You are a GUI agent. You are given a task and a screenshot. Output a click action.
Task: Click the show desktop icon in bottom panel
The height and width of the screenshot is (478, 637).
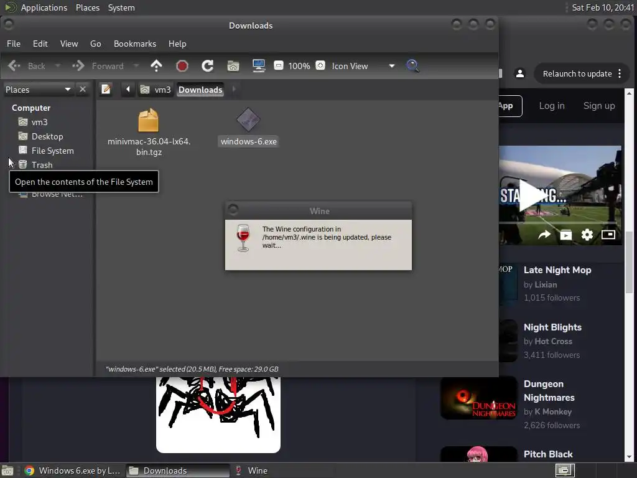(x=7, y=471)
